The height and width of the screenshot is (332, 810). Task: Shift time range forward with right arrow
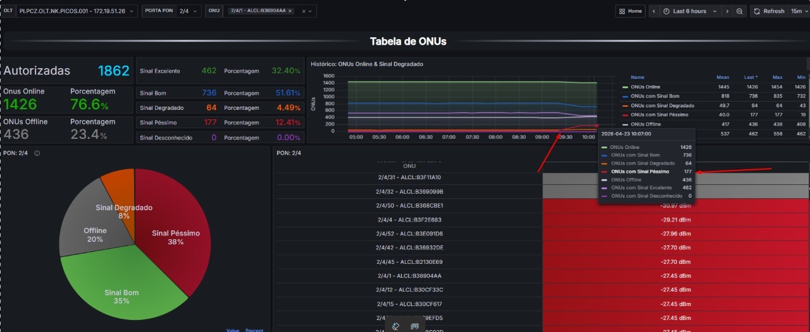pyautogui.click(x=727, y=11)
